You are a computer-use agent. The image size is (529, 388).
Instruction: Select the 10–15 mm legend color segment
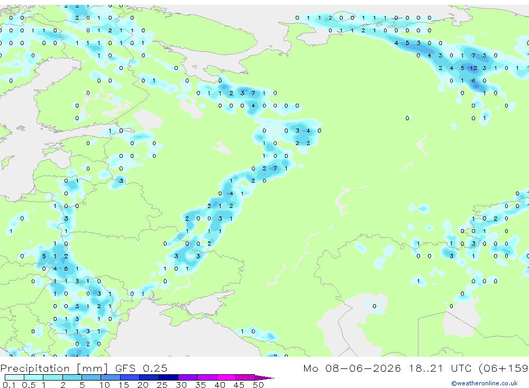pos(111,377)
